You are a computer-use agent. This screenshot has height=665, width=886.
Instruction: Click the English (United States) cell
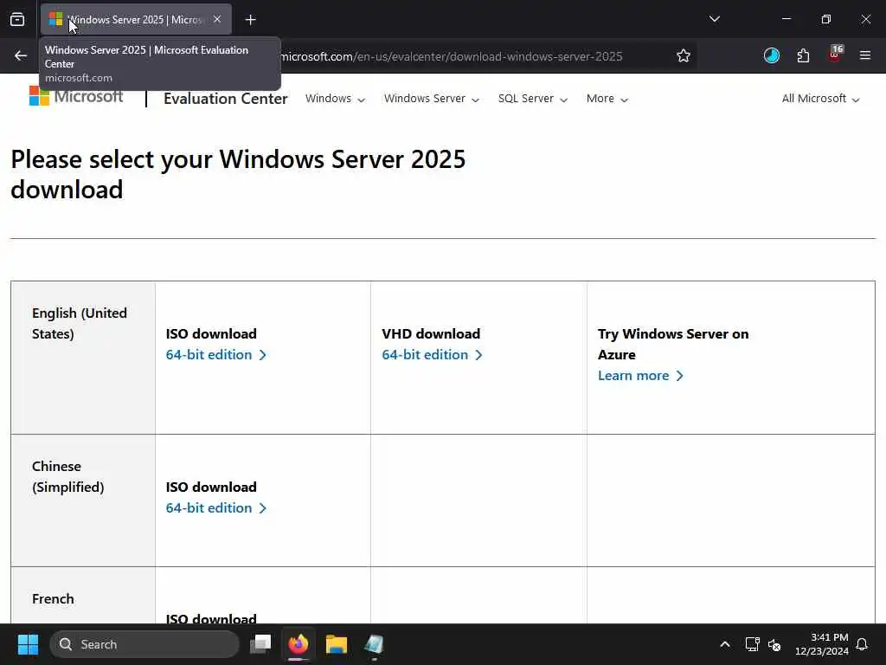coord(83,358)
